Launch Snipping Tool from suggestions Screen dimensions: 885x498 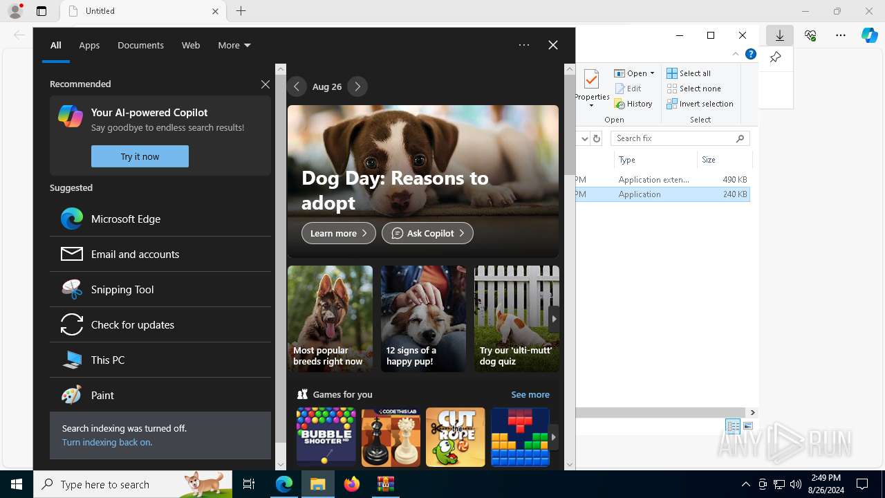tap(160, 289)
